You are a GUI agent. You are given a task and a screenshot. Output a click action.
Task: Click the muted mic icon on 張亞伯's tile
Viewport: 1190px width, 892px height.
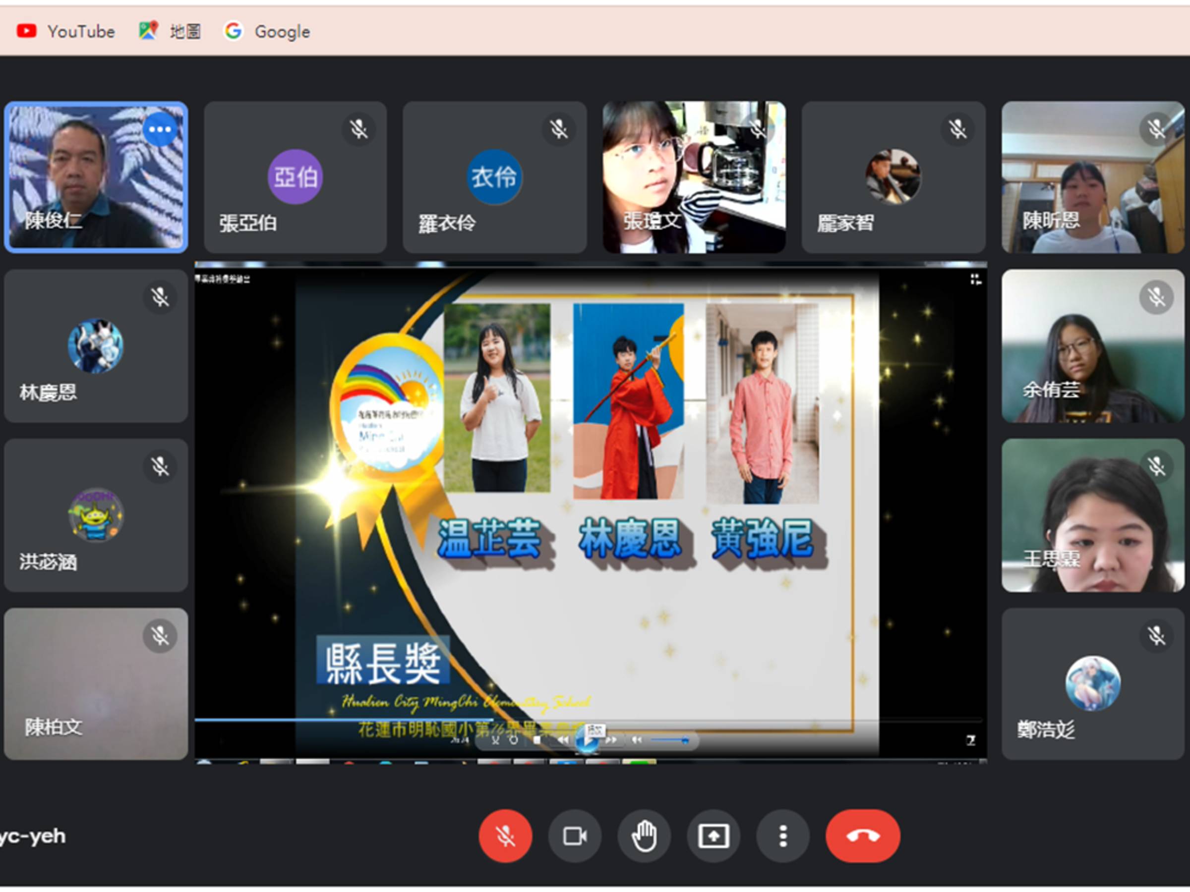(x=358, y=129)
